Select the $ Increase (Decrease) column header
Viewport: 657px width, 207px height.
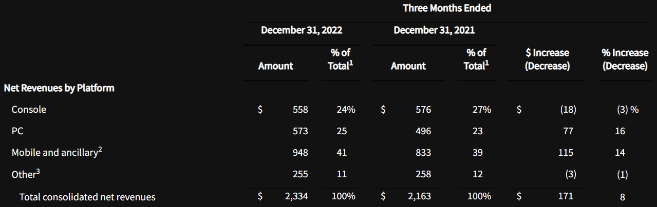tap(547, 59)
